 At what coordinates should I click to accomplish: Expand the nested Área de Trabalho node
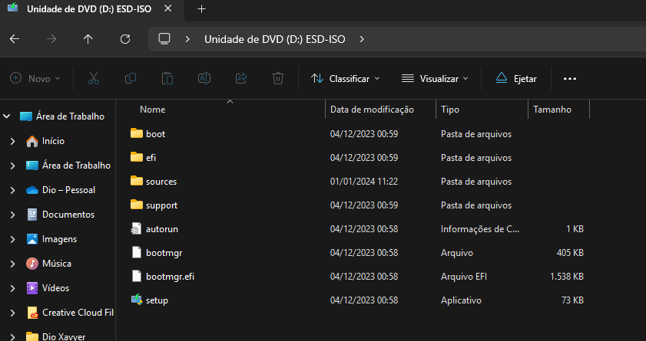point(12,166)
